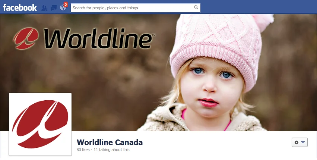Image resolution: width=317 pixels, height=160 pixels.
Task: Focus the 'Search for people, places and things' field
Action: coord(131,8)
